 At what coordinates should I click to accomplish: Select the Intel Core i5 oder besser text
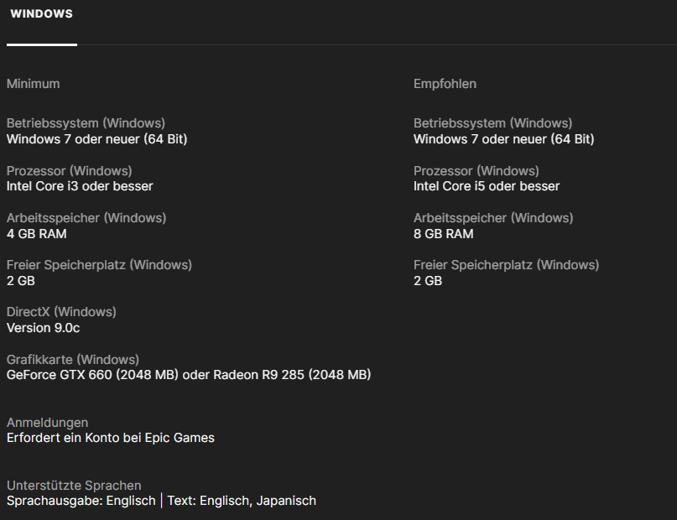487,186
